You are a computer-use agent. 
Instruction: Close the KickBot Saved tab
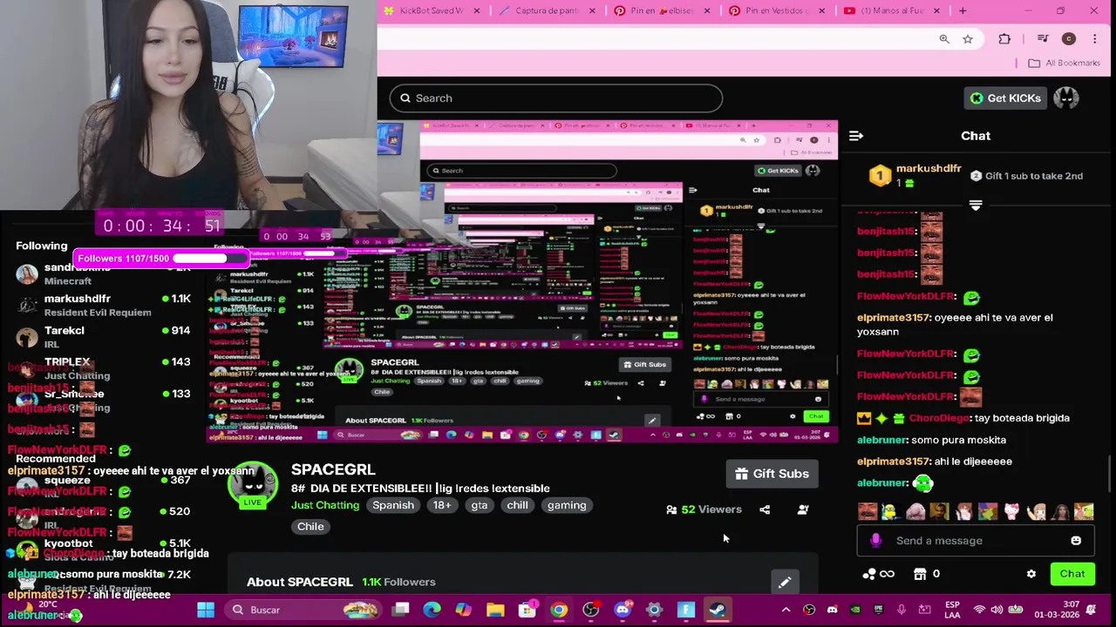[x=478, y=10]
